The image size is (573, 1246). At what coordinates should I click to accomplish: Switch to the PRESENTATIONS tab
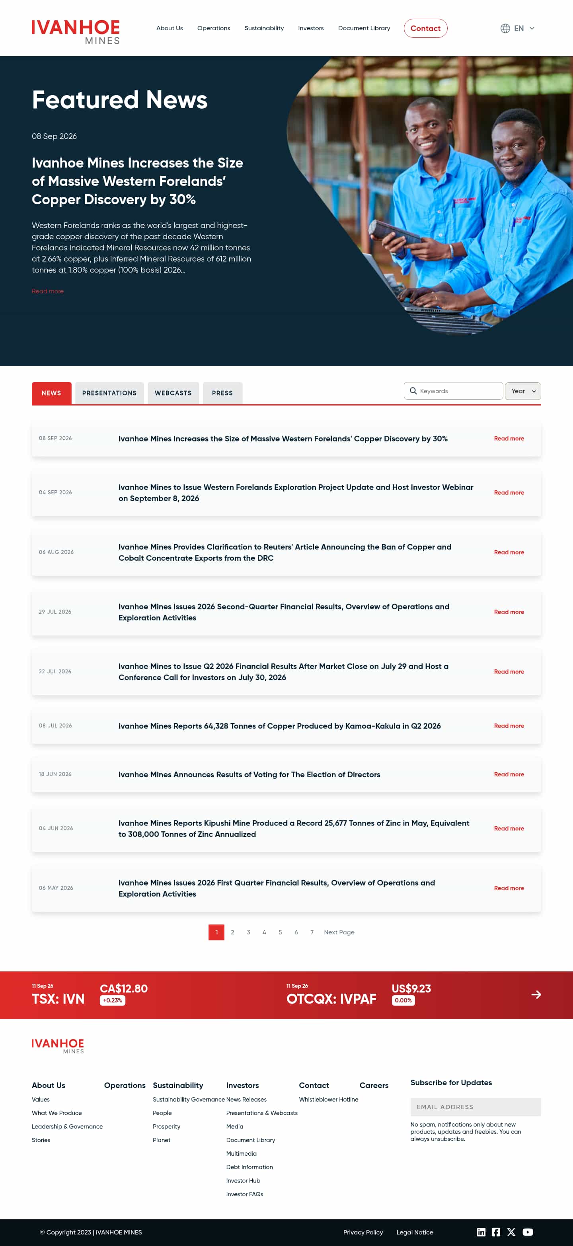[x=109, y=393]
